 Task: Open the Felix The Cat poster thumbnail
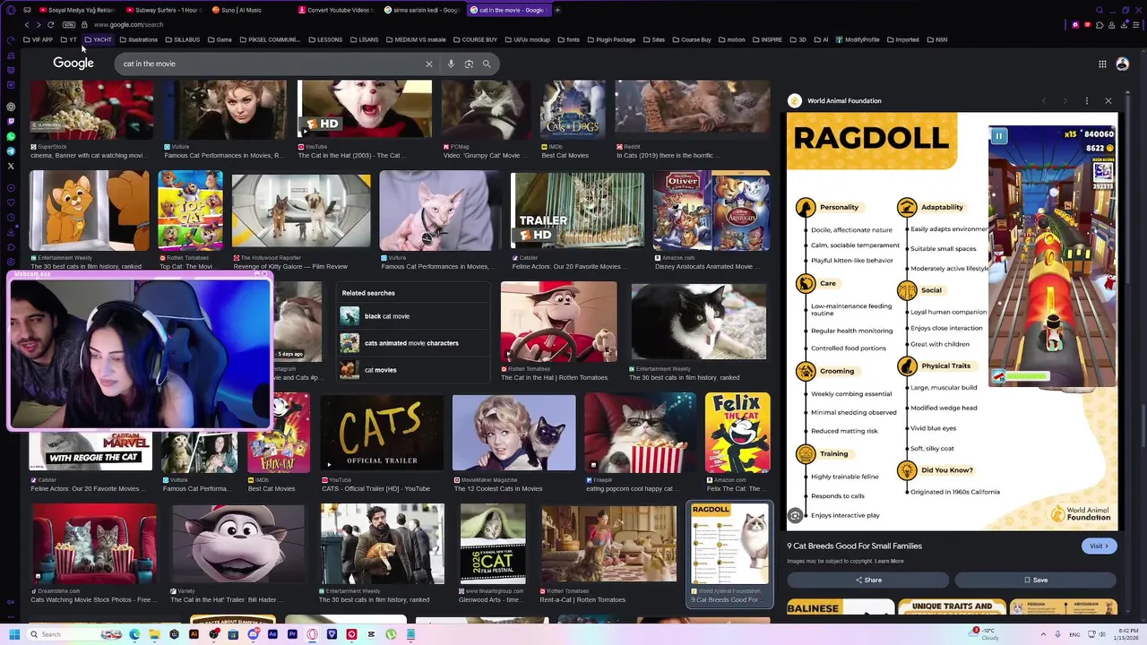click(737, 433)
